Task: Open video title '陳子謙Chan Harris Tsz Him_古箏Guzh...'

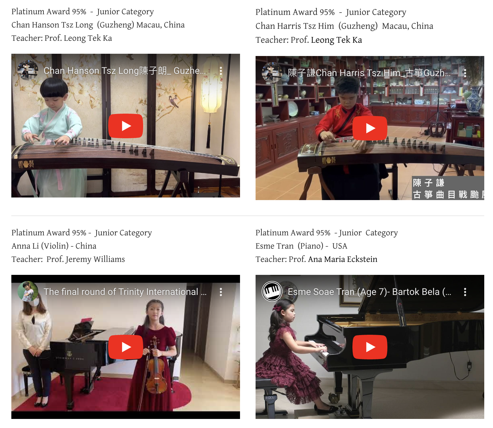Action: tap(369, 73)
